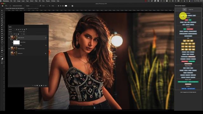The width and height of the screenshot is (203, 114).
Task: Select the Zoom tool
Action: pyautogui.click(x=2, y=52)
